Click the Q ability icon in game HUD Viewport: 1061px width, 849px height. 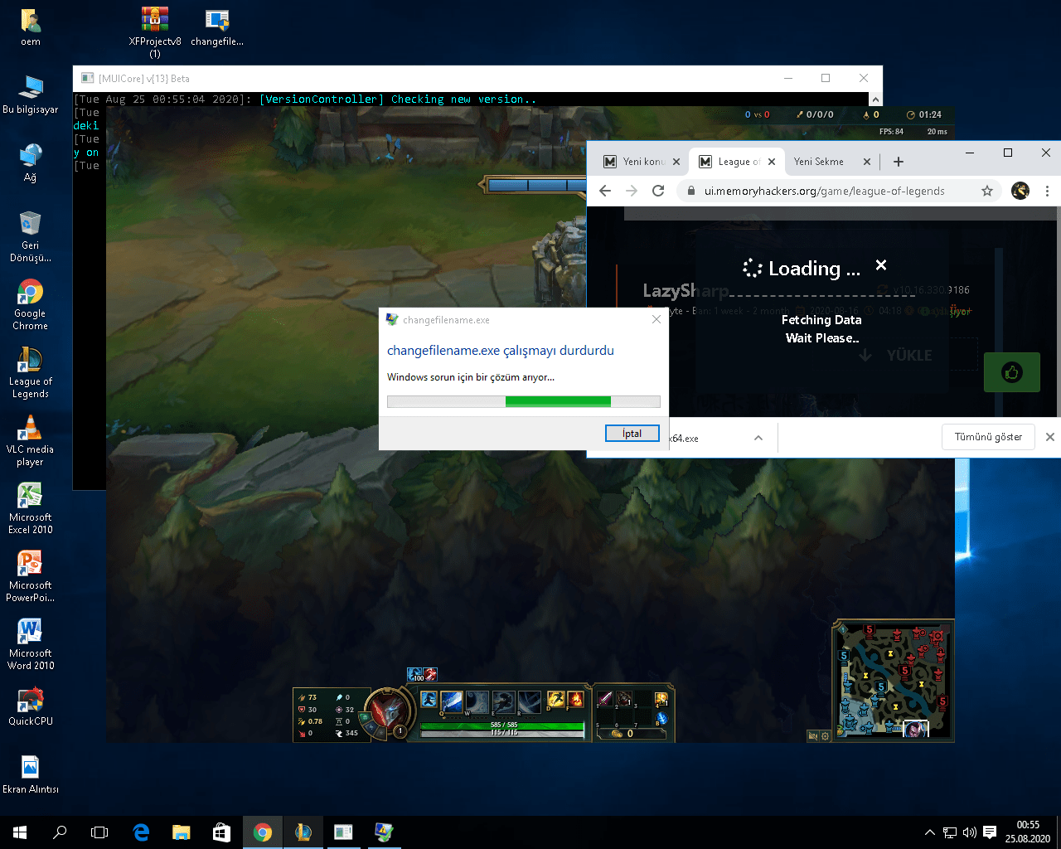452,701
